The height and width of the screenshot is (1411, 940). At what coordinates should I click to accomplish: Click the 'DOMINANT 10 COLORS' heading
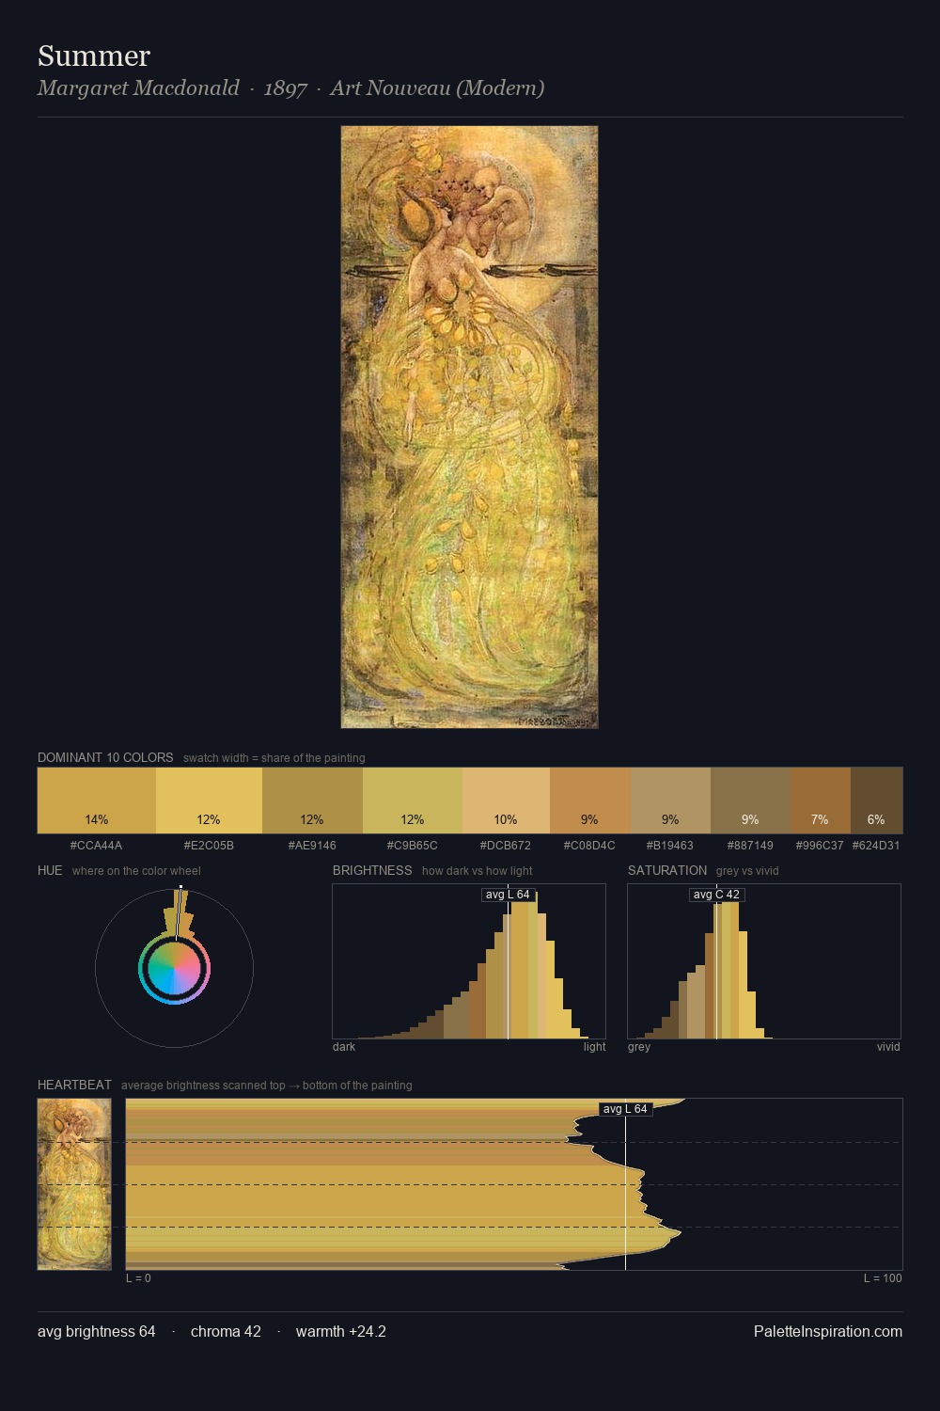click(x=105, y=757)
